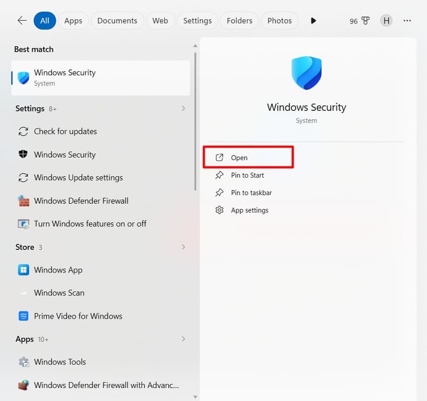The width and height of the screenshot is (427, 401).
Task: Switch to the Folders filter tab
Action: tap(239, 21)
